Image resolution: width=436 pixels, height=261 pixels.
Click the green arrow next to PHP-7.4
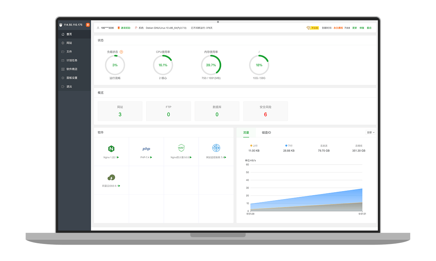click(151, 157)
